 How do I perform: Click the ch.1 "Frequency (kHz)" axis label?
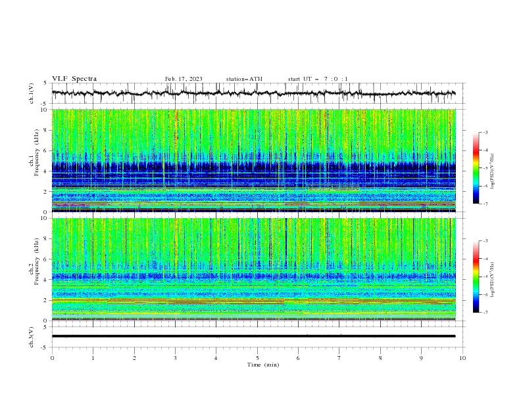tap(37, 153)
